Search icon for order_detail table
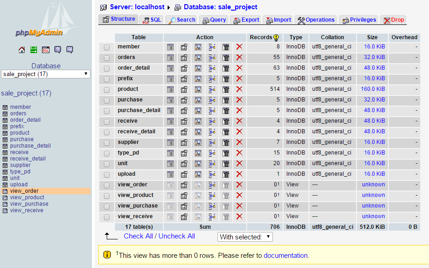Image resolution: width=429 pixels, height=268 pixels. click(x=198, y=69)
